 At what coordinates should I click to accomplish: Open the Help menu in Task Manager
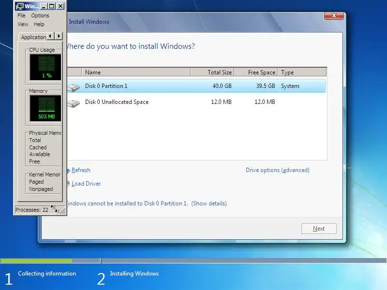click(x=39, y=24)
